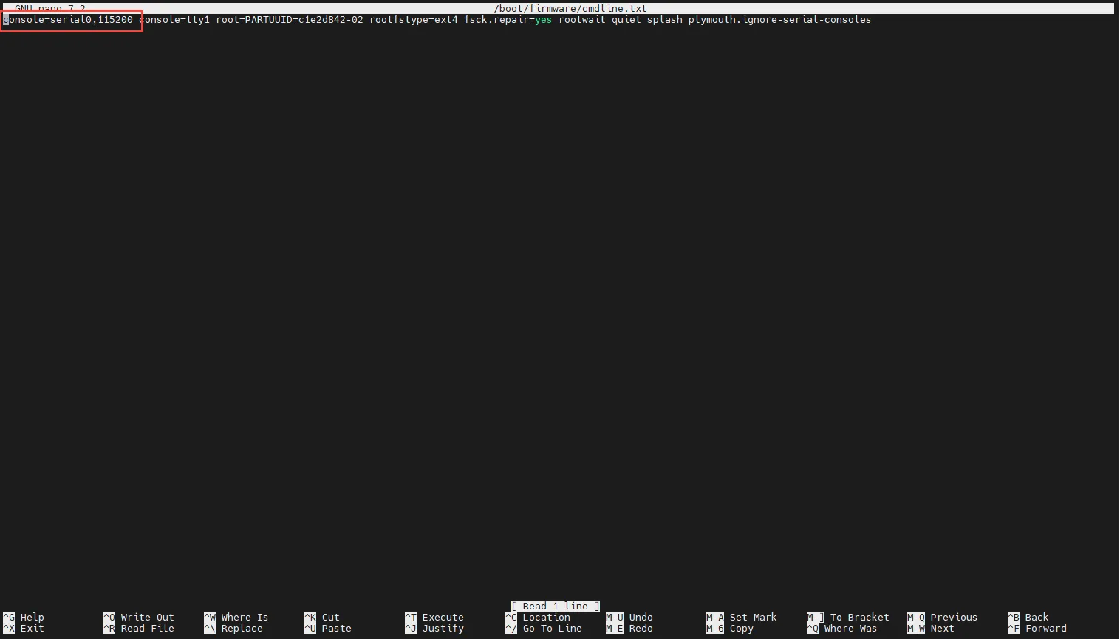Place cursor on console=tty1 parameter
Screen dimensions: 1120x639
(x=176, y=20)
